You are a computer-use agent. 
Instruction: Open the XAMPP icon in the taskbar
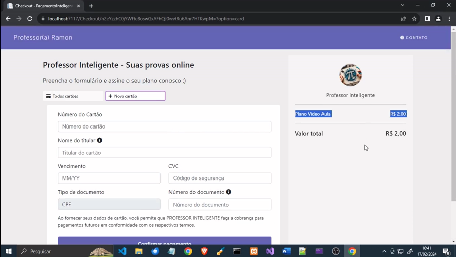pyautogui.click(x=254, y=251)
